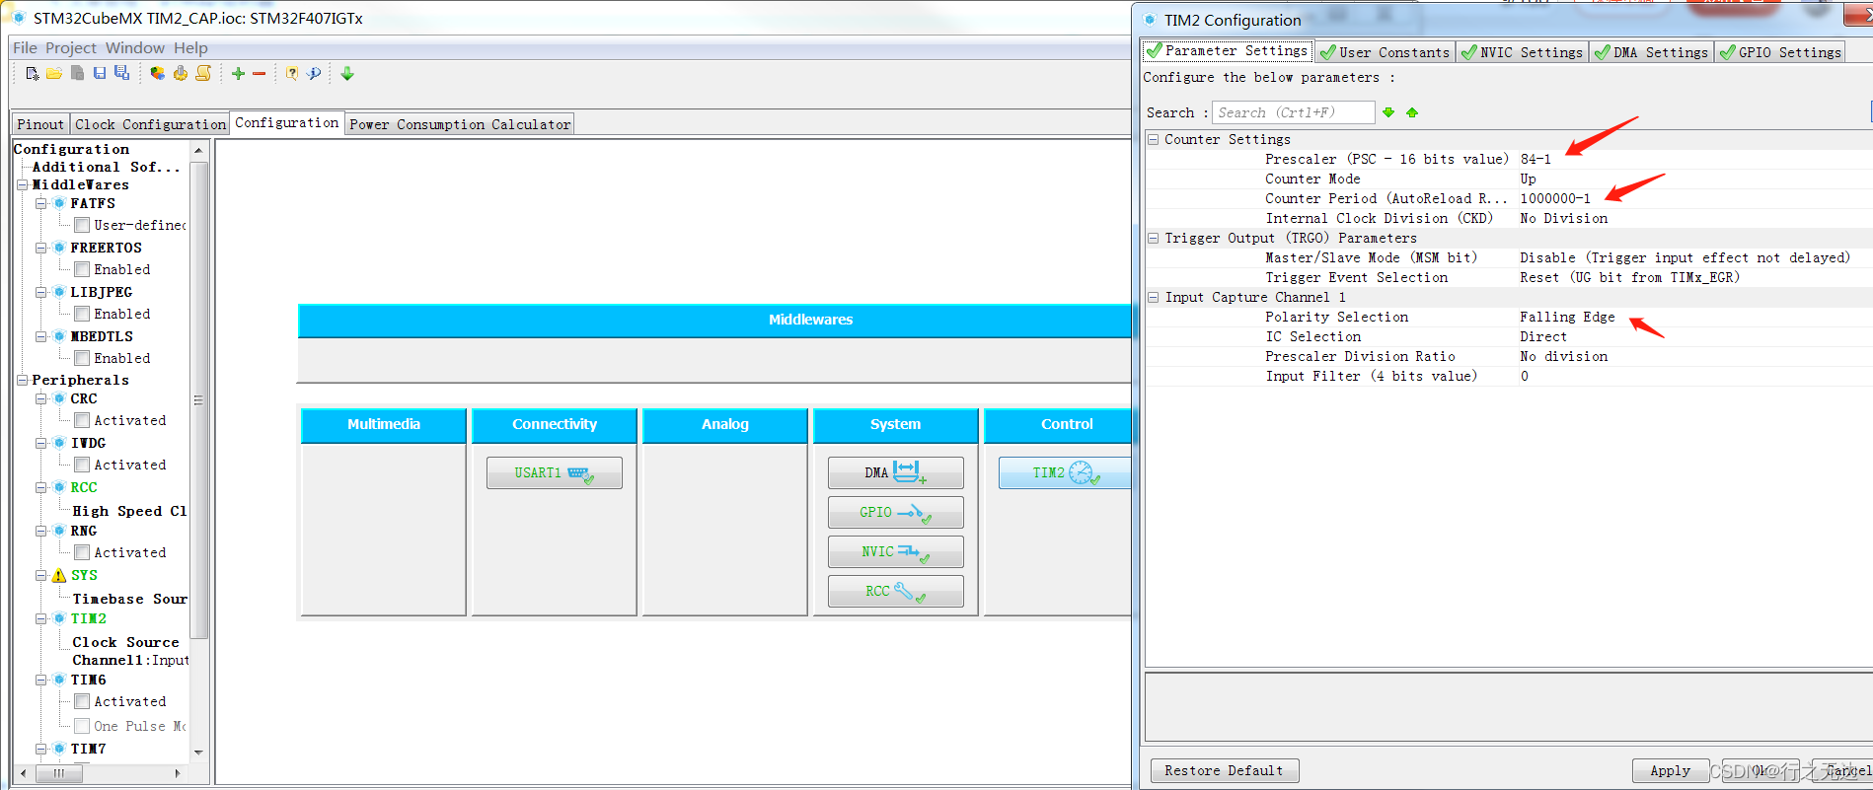Check the IWDG Activated checkbox
This screenshot has width=1873, height=790.
[x=82, y=465]
